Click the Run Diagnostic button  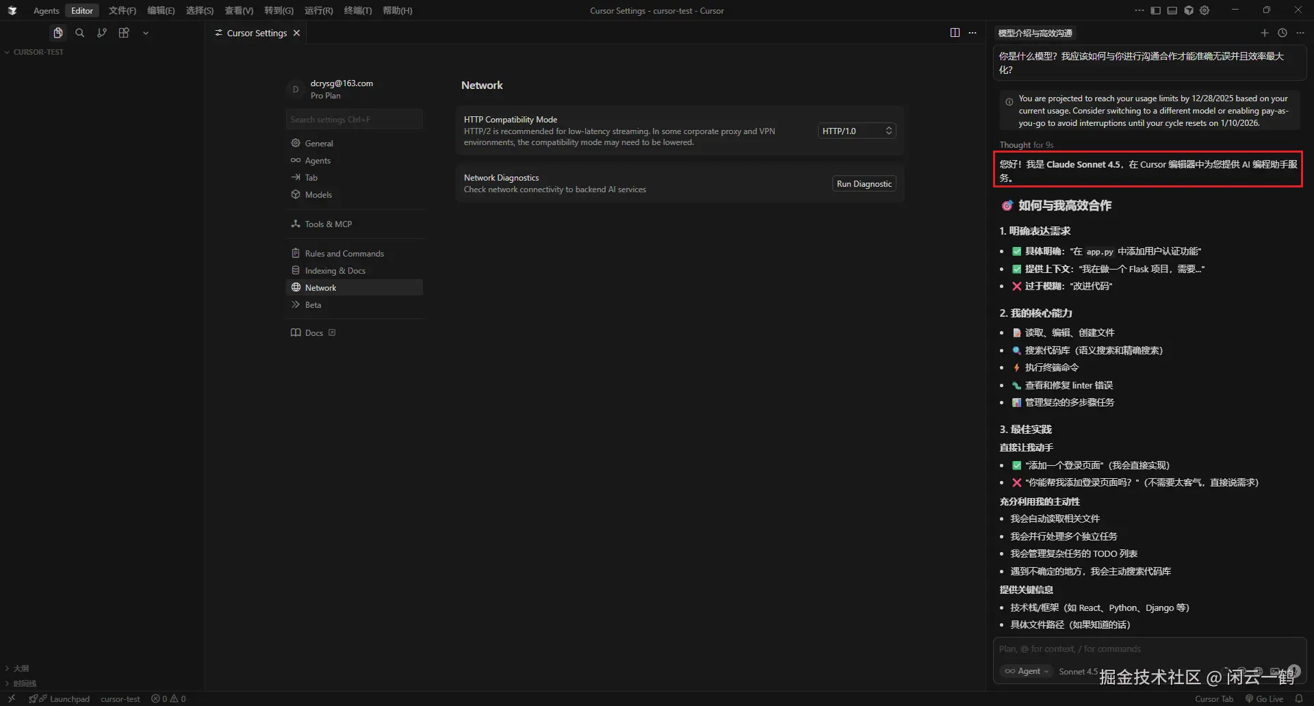pyautogui.click(x=864, y=184)
